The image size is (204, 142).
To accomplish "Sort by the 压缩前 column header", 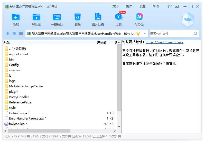I will 102,43.
